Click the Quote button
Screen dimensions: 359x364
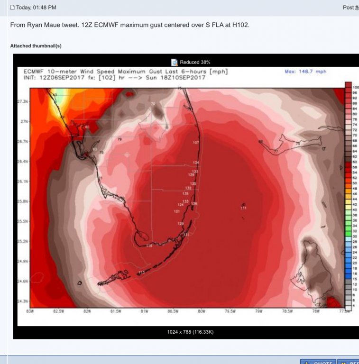[317, 362]
